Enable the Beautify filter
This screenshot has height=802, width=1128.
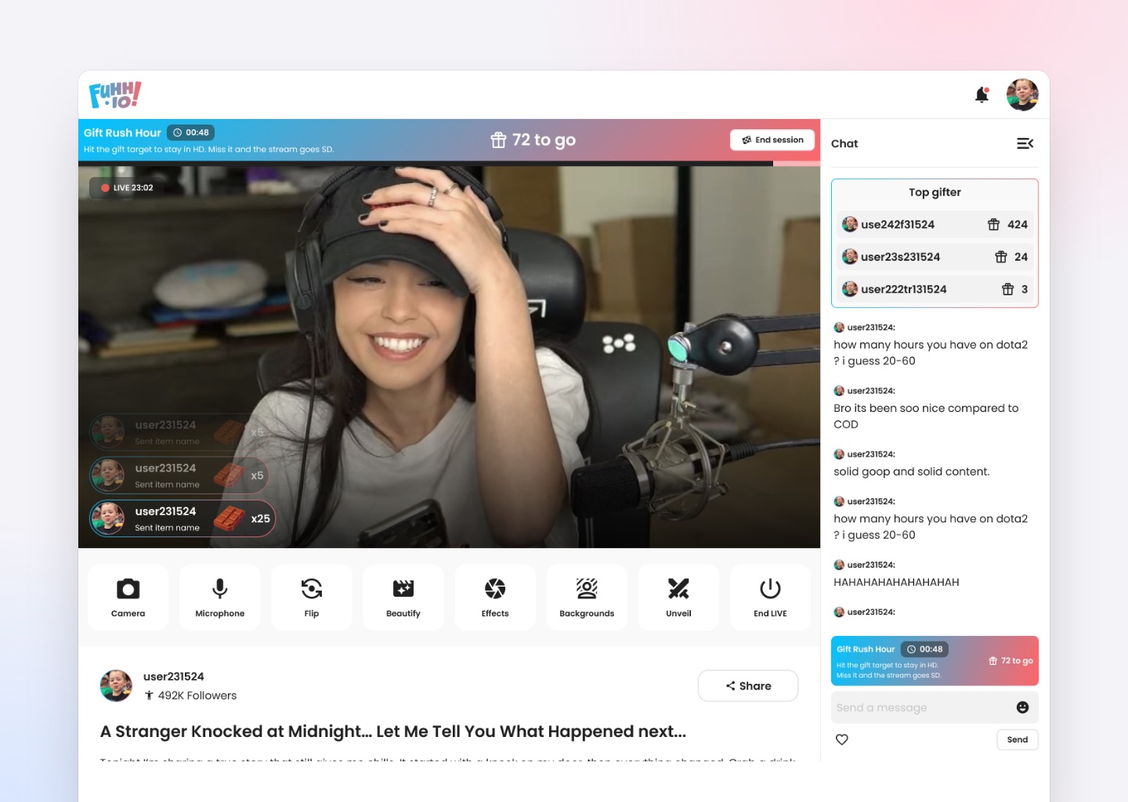(x=403, y=598)
